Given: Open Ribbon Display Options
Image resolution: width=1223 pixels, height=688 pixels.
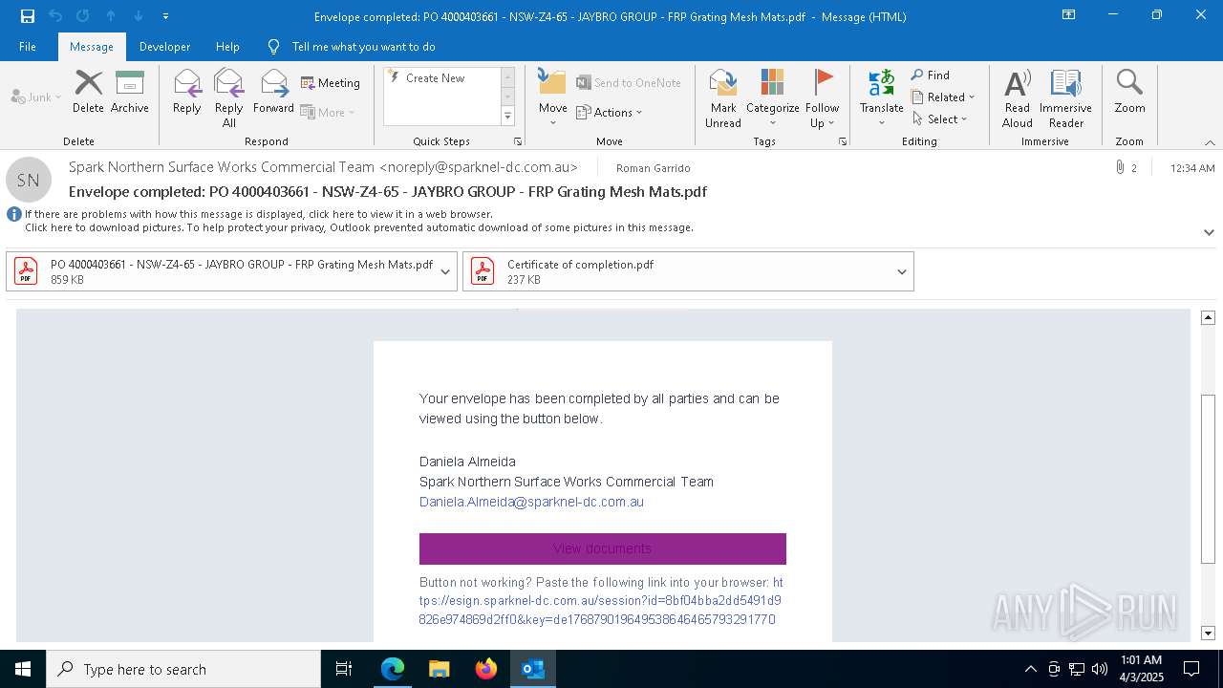Looking at the screenshot, I should (1069, 15).
